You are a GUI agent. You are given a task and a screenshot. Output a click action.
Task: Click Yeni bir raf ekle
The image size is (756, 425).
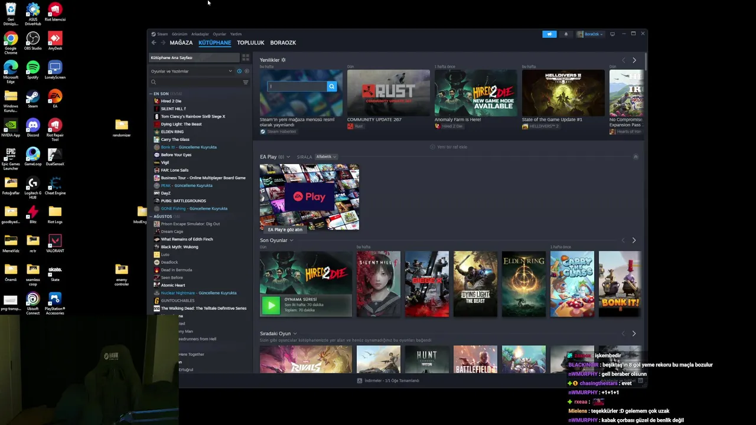pyautogui.click(x=449, y=147)
